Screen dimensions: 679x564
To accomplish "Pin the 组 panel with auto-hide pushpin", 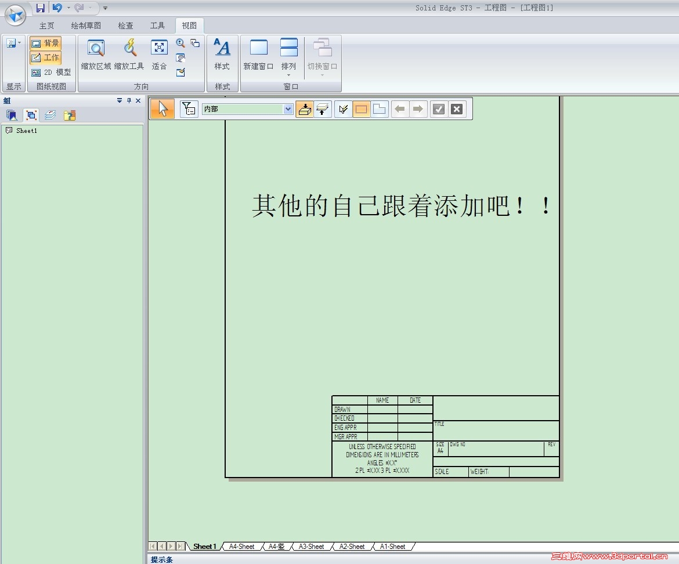I will click(129, 100).
